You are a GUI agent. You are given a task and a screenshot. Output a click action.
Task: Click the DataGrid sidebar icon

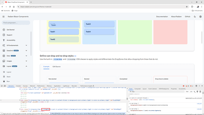(4, 51)
